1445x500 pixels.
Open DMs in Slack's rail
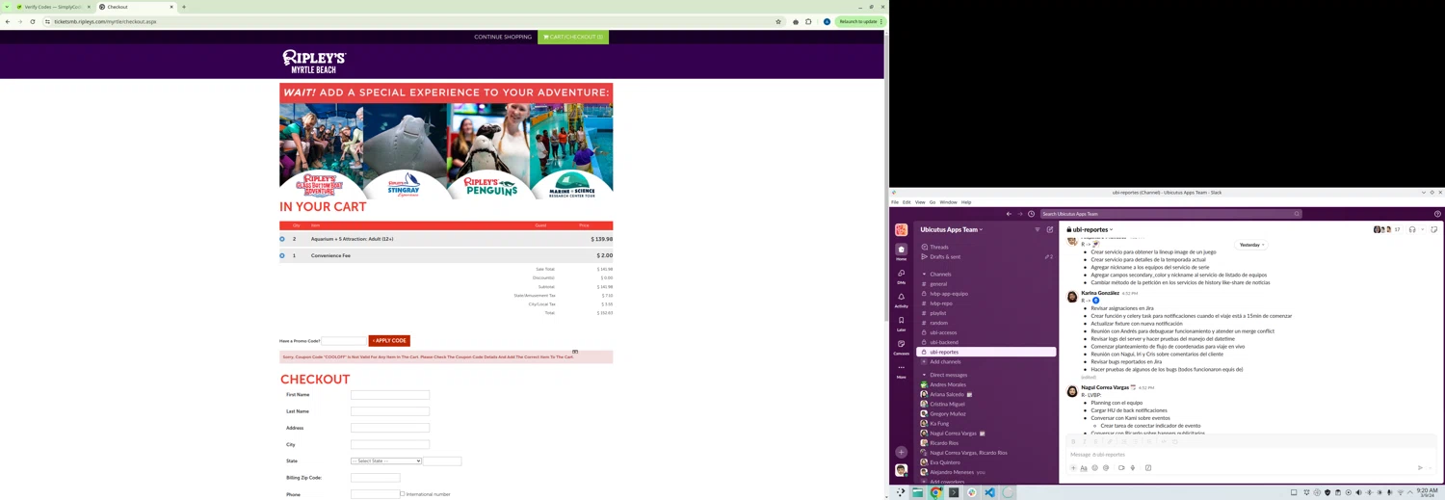[x=902, y=276]
